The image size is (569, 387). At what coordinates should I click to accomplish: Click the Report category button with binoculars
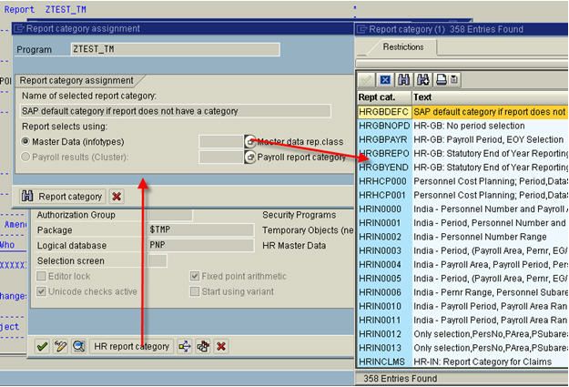click(63, 197)
